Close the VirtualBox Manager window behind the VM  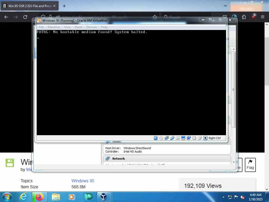click(x=230, y=20)
